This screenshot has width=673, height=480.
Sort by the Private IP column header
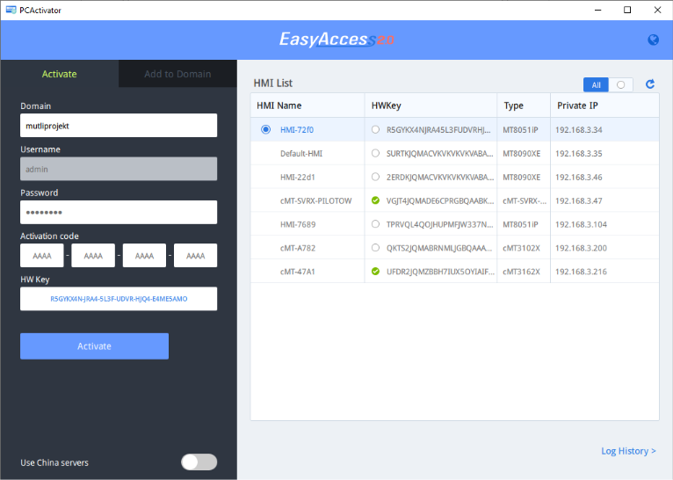coord(604,105)
